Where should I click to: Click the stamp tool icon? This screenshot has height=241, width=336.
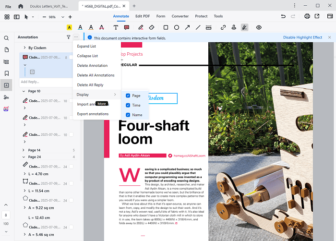tap(234, 27)
